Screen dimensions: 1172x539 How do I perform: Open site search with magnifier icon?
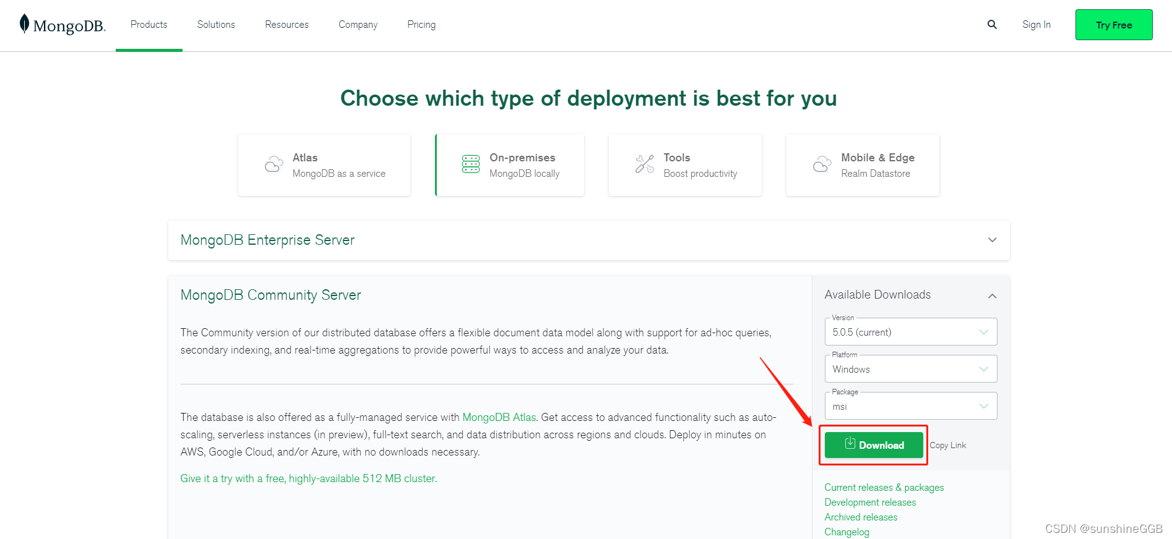992,25
